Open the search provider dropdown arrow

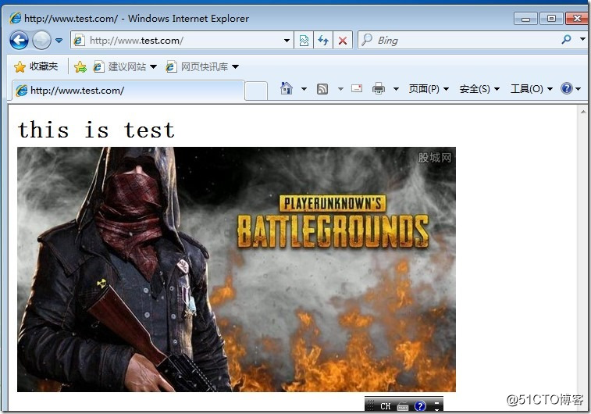pos(582,39)
